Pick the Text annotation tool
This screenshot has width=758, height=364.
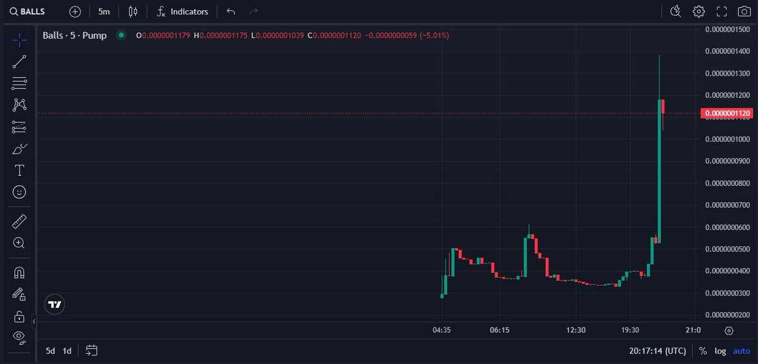tap(19, 170)
